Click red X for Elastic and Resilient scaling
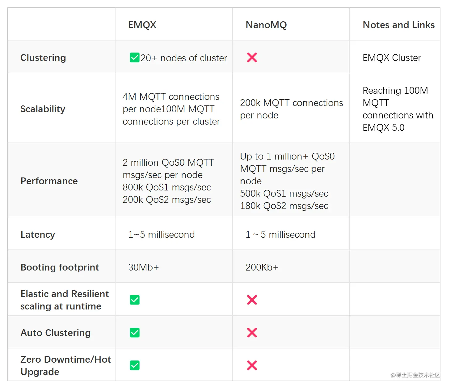 click(252, 300)
